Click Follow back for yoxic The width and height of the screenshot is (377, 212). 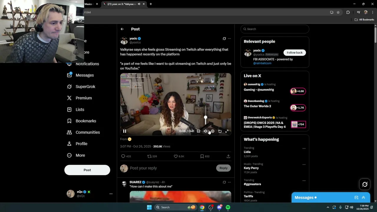click(295, 53)
